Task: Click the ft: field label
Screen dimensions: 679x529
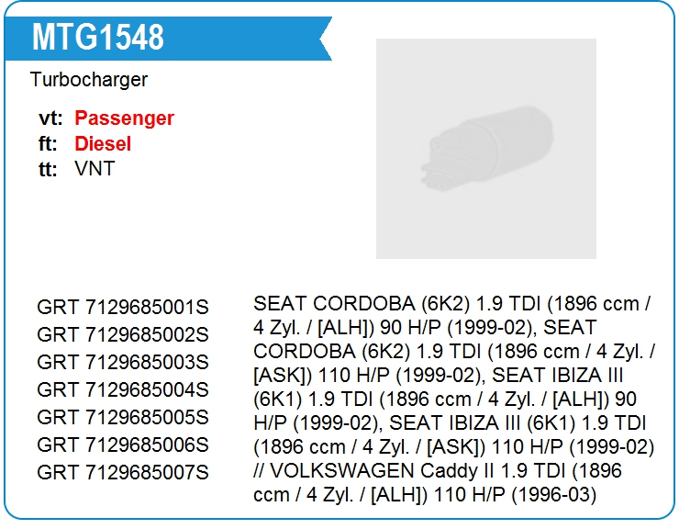Action: click(x=49, y=144)
